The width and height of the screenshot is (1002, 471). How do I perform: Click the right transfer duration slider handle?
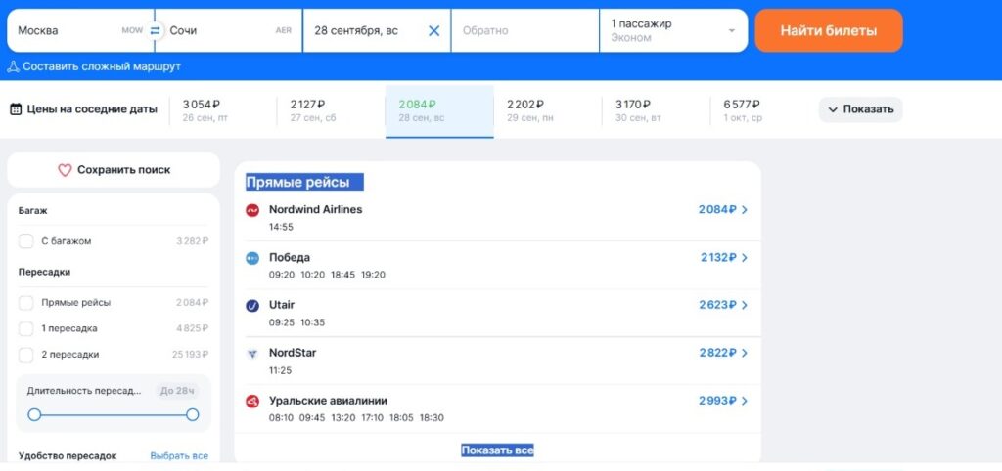(193, 415)
